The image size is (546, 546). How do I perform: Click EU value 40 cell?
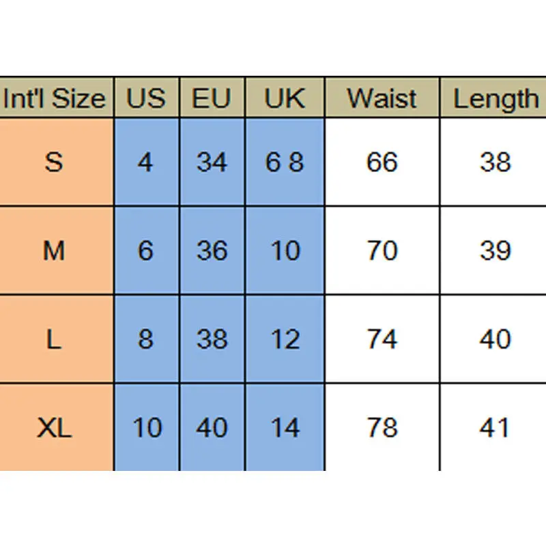coord(212,427)
